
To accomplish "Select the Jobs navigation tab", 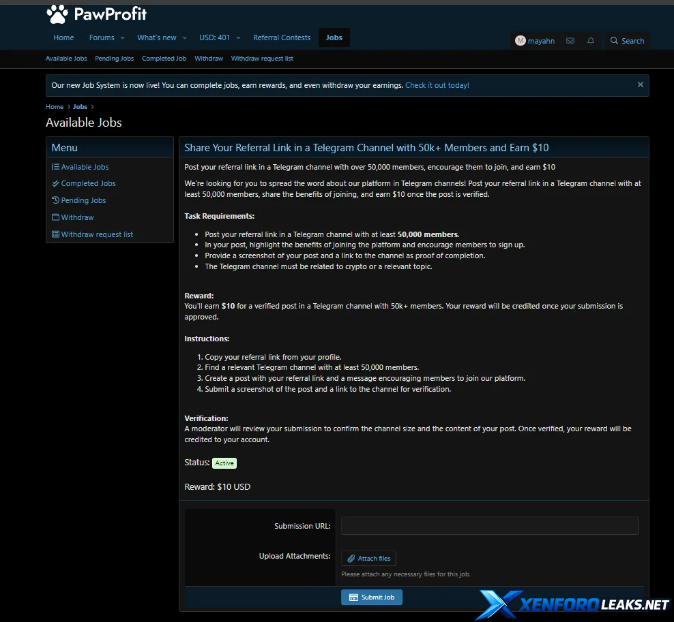I will (334, 37).
